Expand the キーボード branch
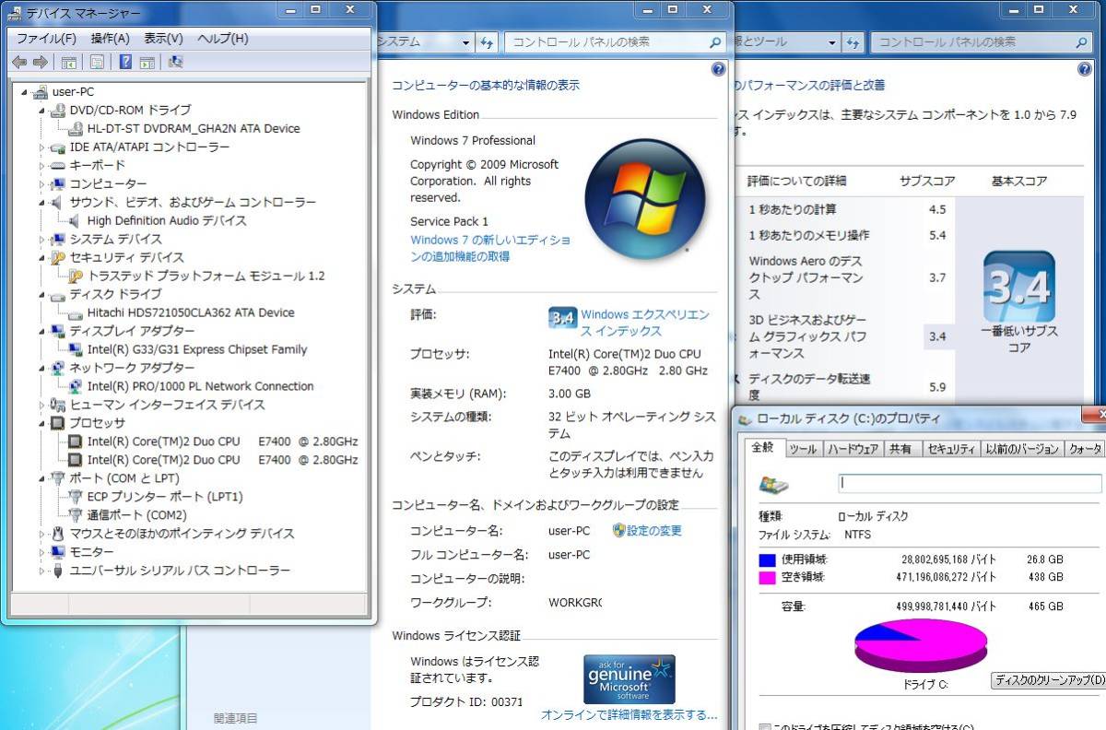 coord(41,165)
